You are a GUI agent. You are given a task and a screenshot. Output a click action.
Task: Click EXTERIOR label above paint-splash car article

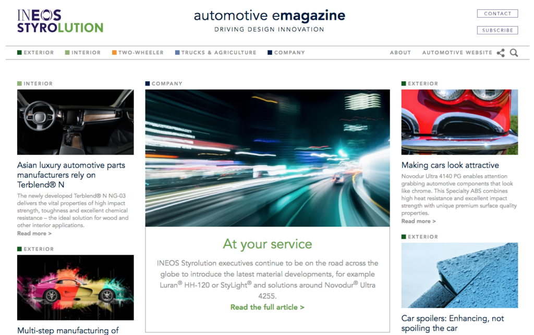coord(35,249)
